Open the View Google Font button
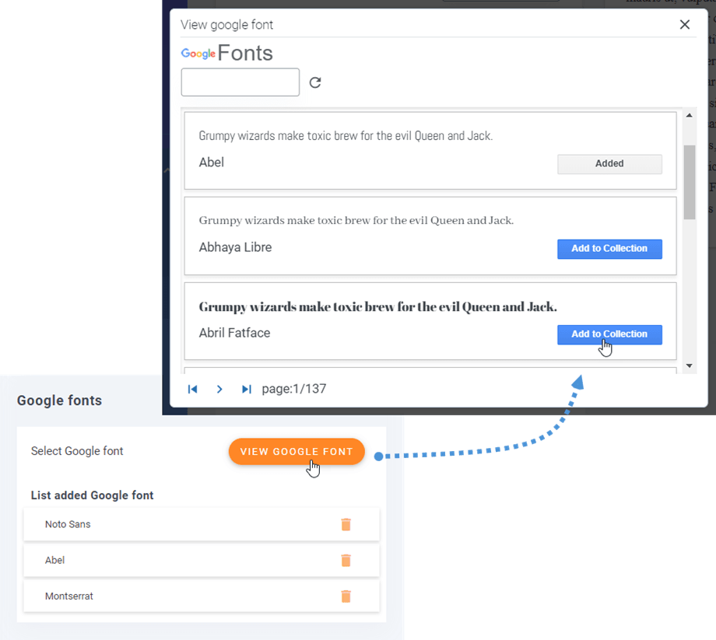The image size is (716, 640). 297,452
